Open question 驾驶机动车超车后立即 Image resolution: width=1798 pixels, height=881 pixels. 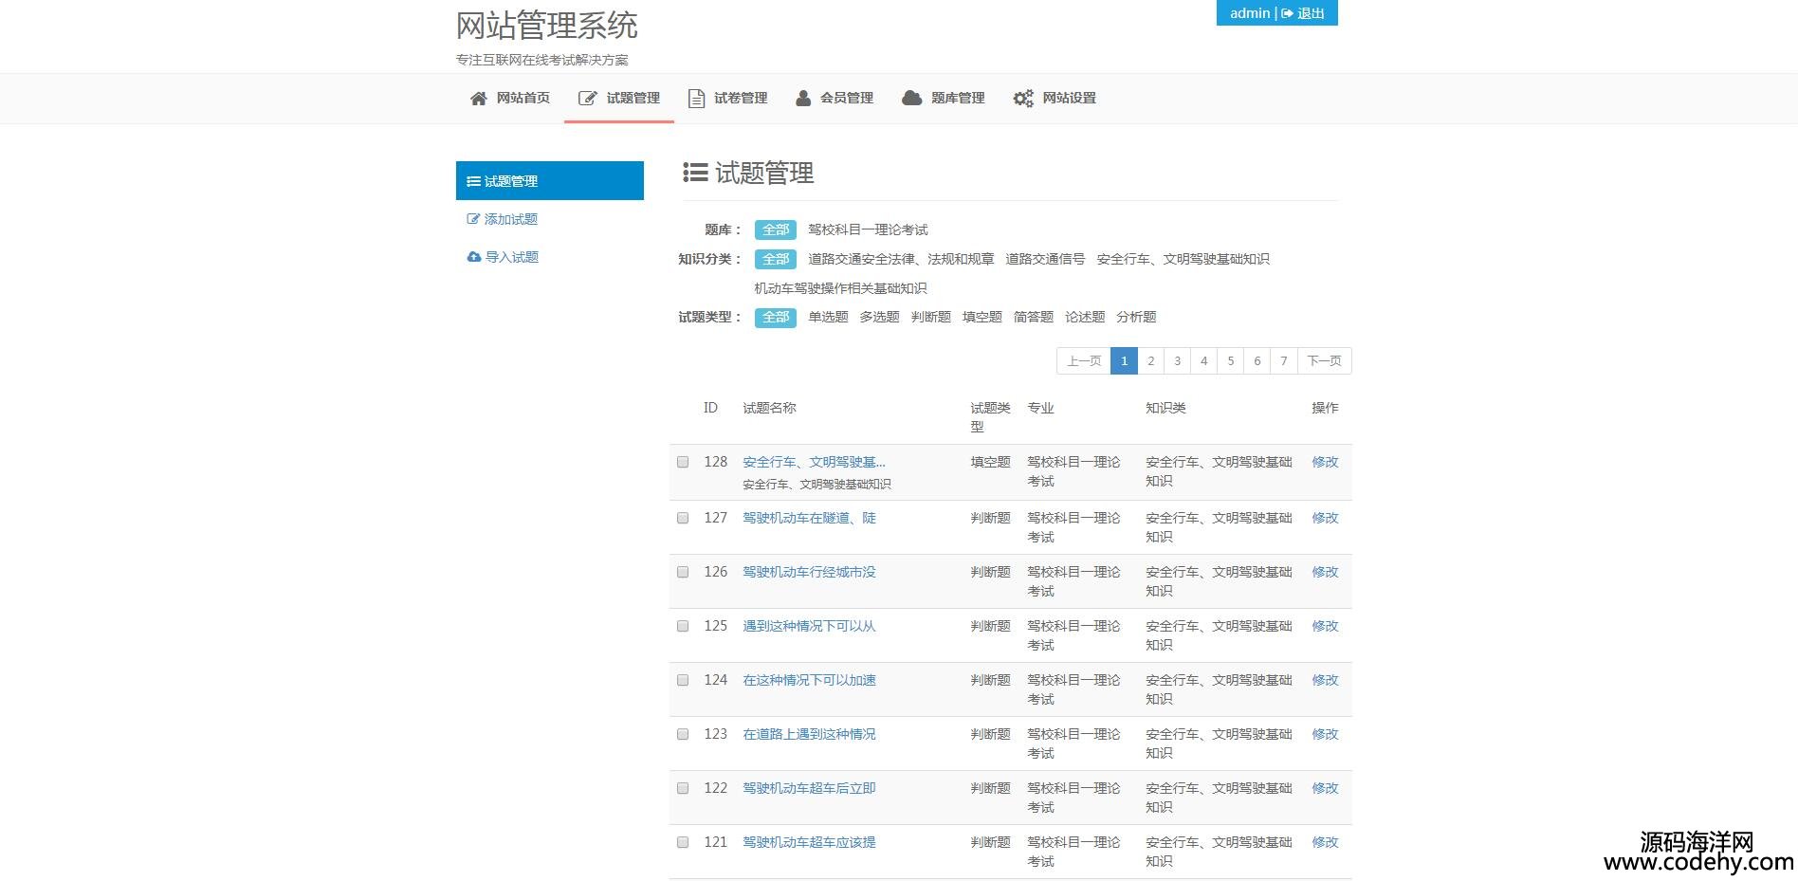coord(809,788)
